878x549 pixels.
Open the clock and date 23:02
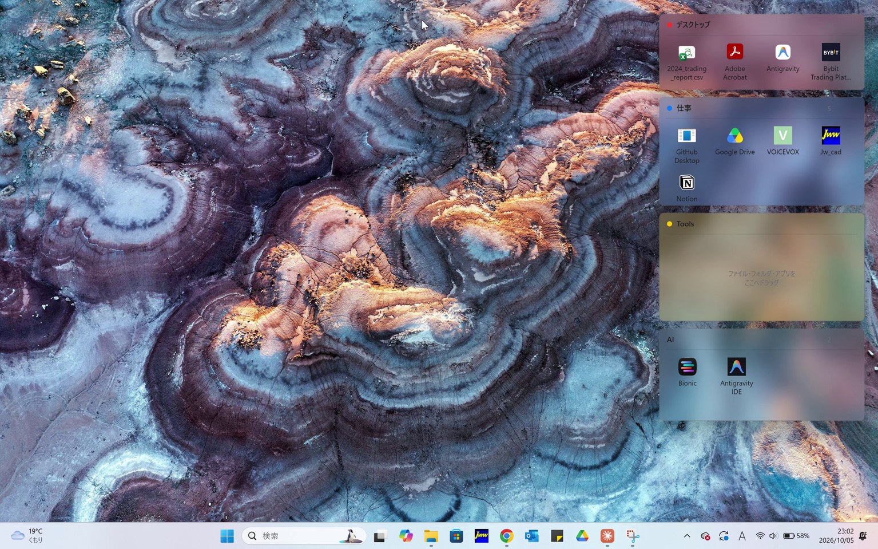click(x=836, y=536)
